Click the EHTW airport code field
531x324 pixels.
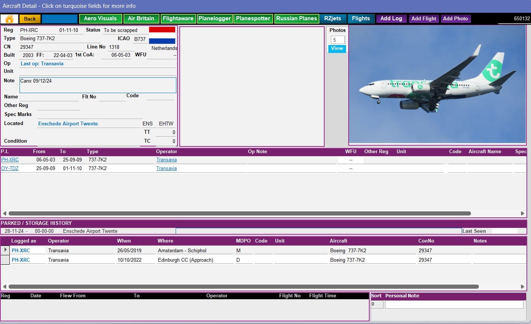[x=166, y=124]
